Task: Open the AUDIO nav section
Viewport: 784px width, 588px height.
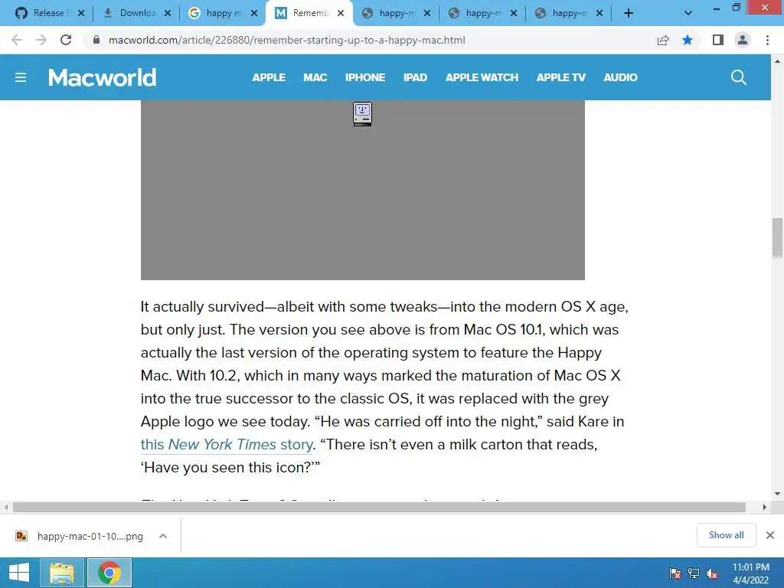Action: click(620, 77)
